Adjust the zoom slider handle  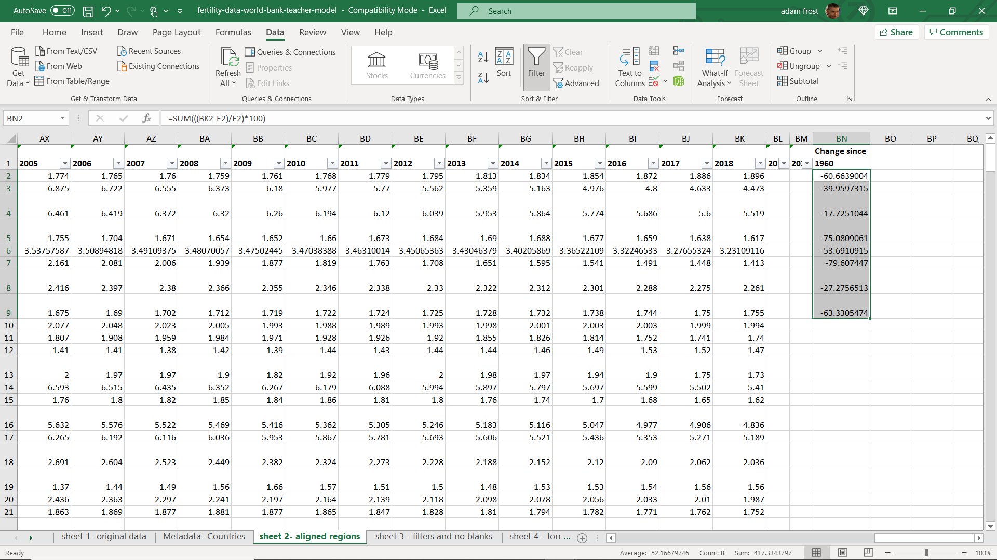coord(926,553)
